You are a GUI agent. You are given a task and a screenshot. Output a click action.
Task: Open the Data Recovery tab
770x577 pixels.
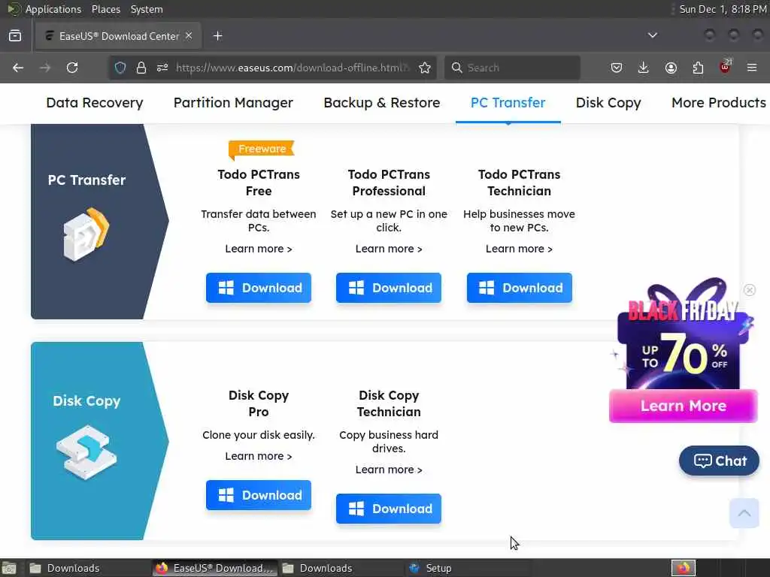pyautogui.click(x=95, y=102)
